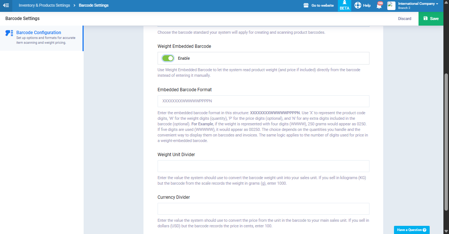Open the notifications bell showing 155
The height and width of the screenshot is (234, 449).
379,6
